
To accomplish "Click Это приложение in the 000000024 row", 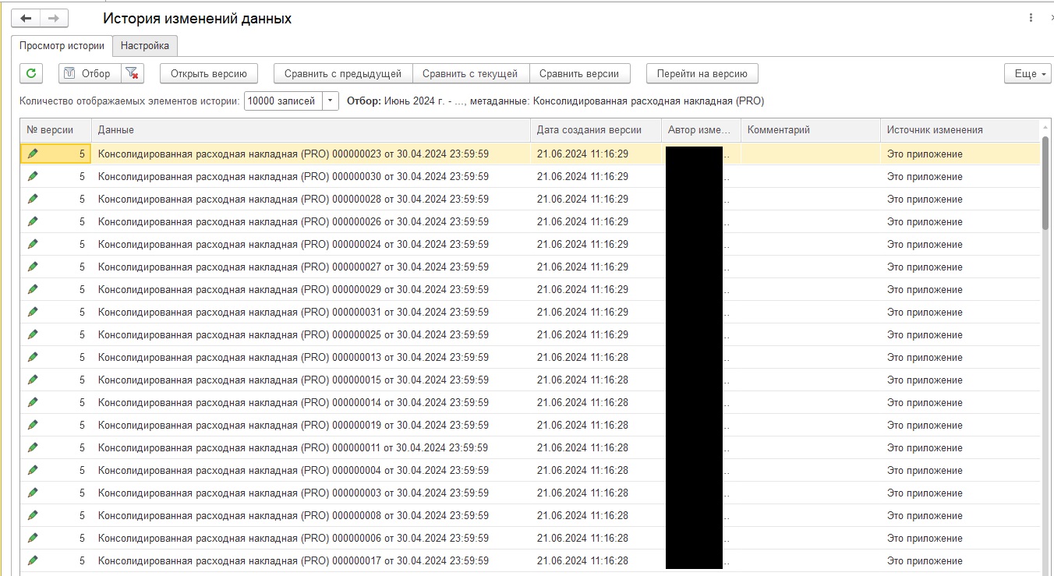I will (x=925, y=244).
